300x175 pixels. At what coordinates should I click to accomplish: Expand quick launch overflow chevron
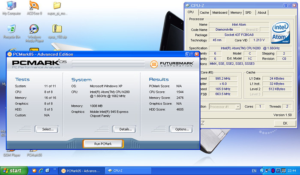click(54, 169)
